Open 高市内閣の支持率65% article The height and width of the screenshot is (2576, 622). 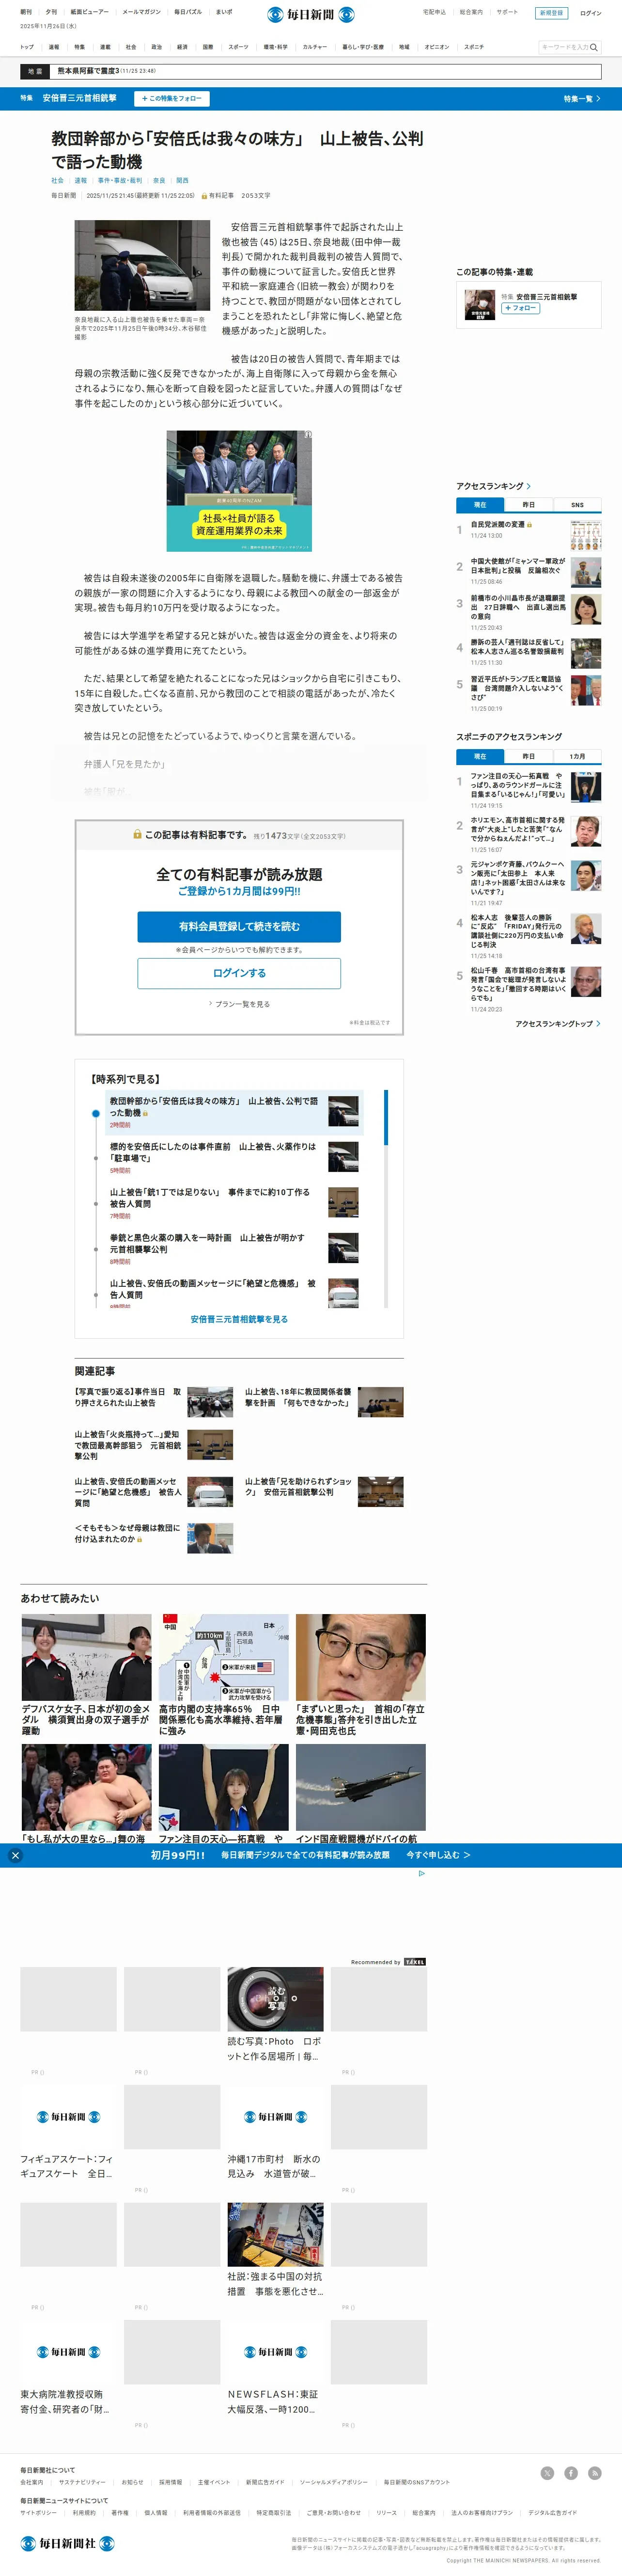(223, 1720)
